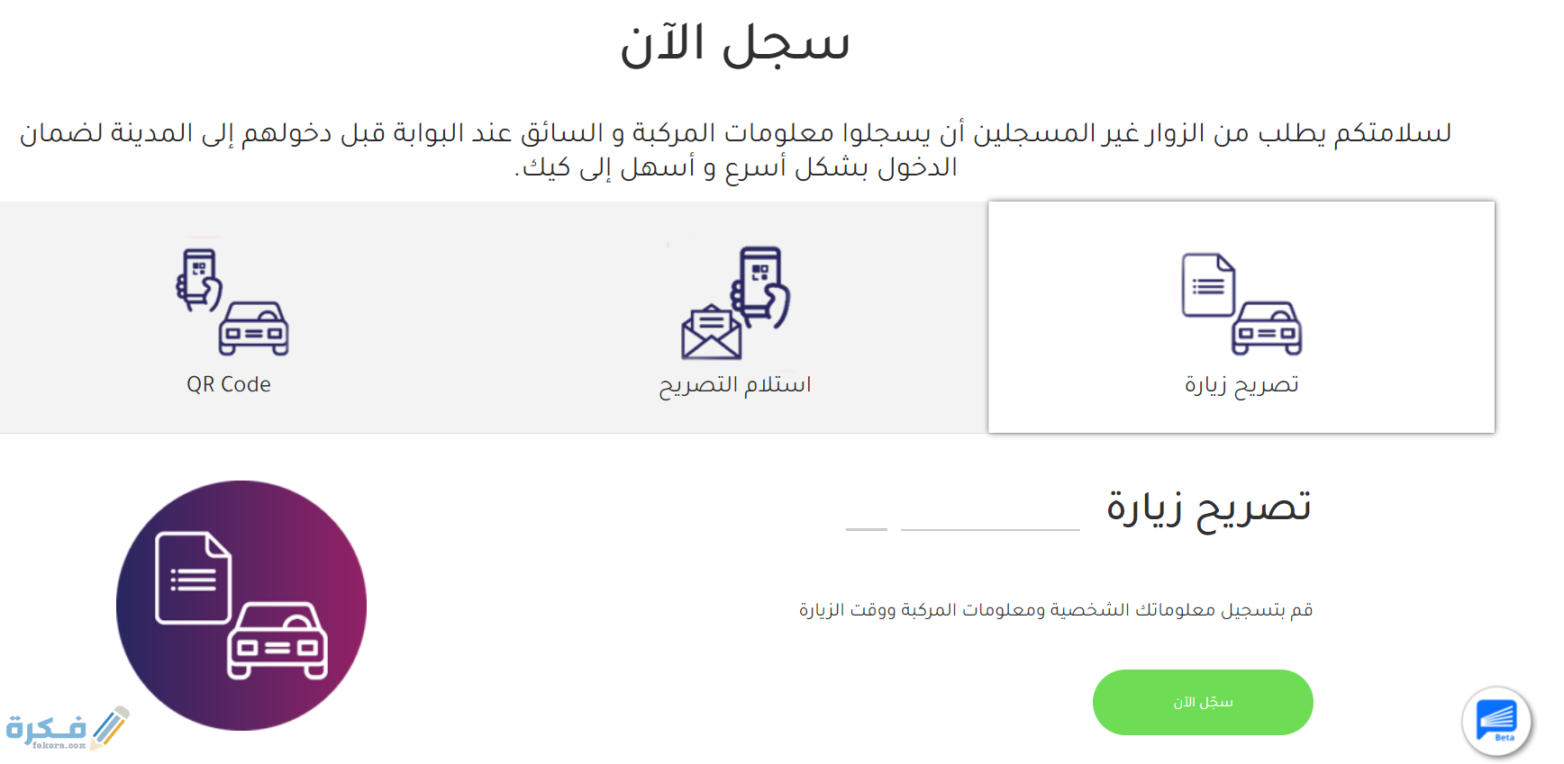
Task: Click the long divider line beside the تصريح زيارة heading
Action: click(x=990, y=529)
